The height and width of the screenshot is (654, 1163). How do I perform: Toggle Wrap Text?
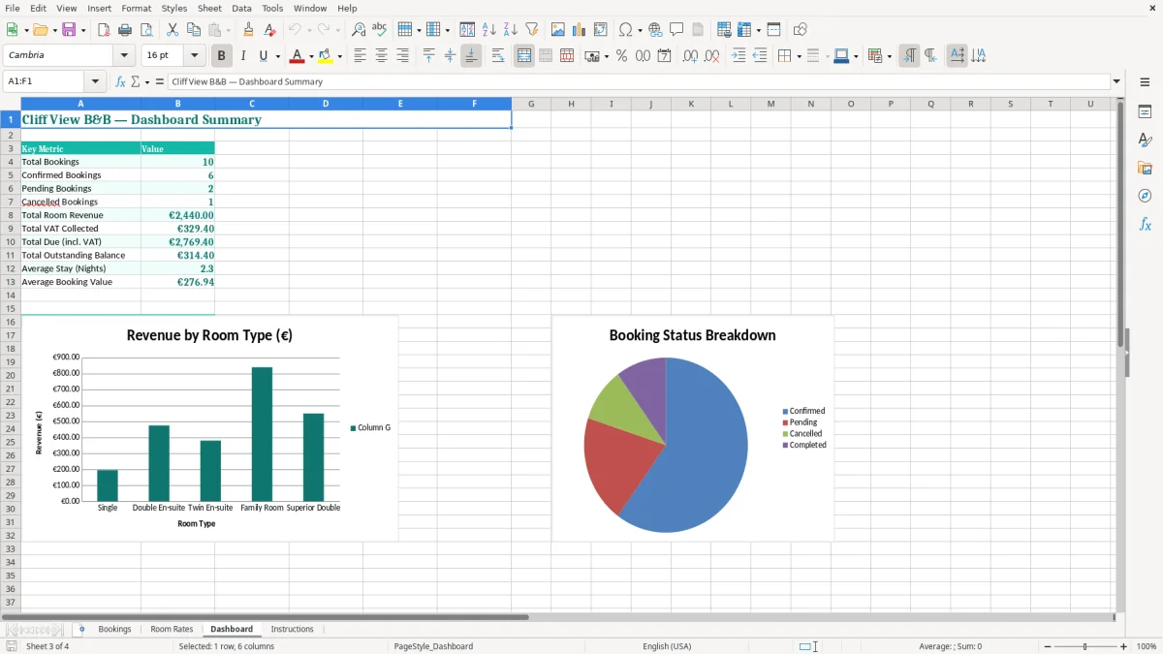pyautogui.click(x=497, y=56)
